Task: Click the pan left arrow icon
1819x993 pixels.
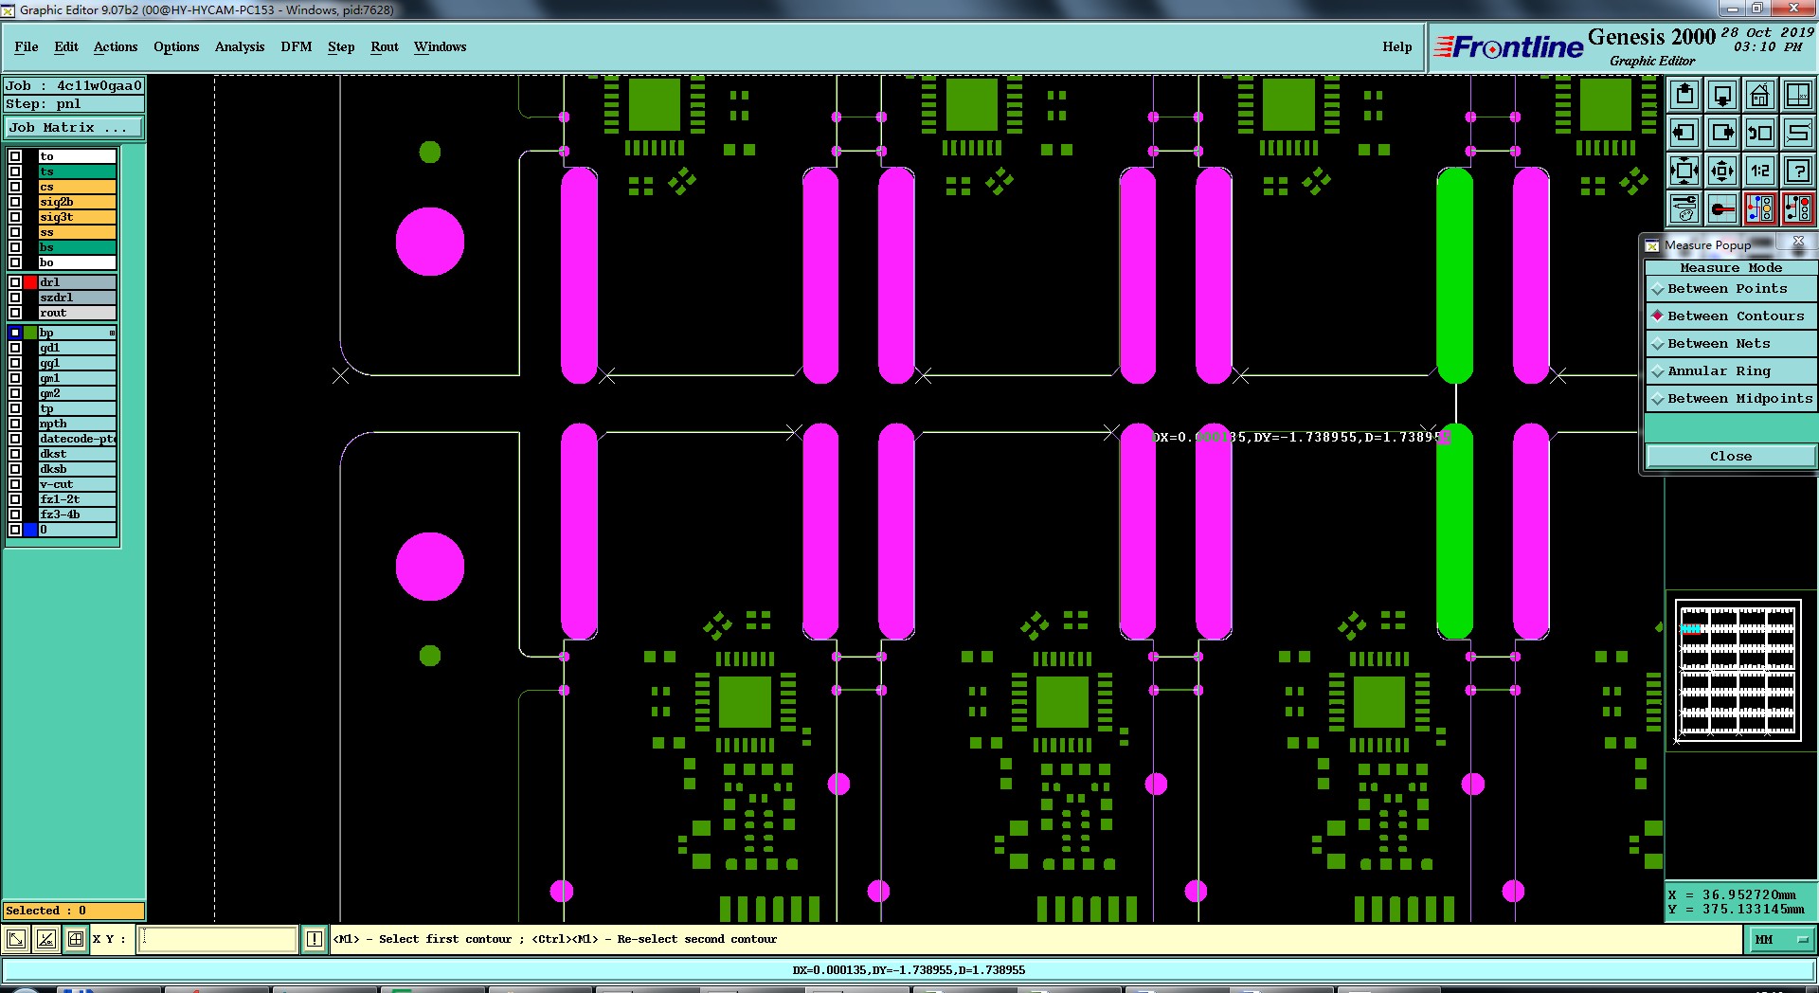Action: (x=1684, y=133)
